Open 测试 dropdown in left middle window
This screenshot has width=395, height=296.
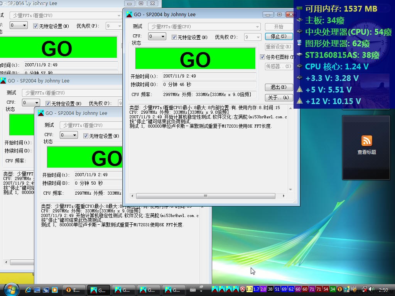tap(72, 93)
